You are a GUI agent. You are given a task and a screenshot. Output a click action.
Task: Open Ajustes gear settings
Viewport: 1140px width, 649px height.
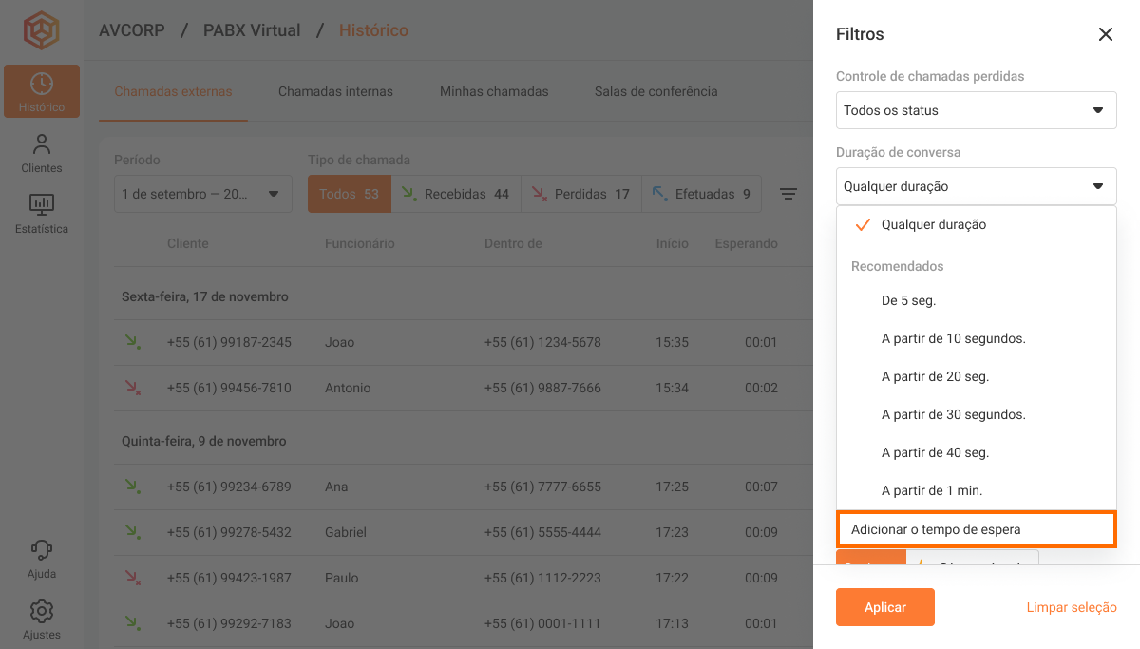pos(41,619)
